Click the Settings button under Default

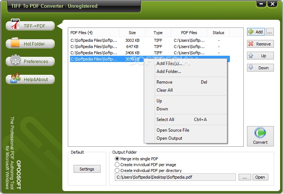(87, 169)
